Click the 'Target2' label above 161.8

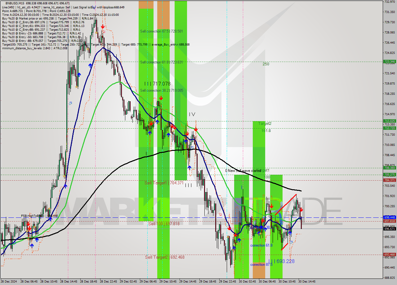pos(265,124)
